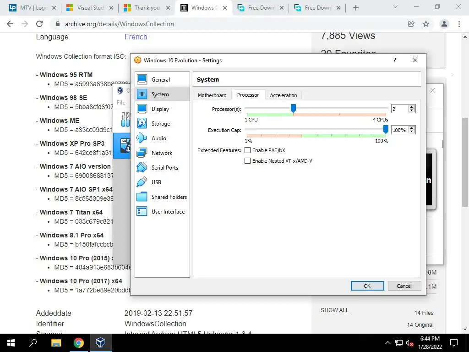Increase the processor count stepper
The height and width of the screenshot is (352, 469).
pos(412,107)
